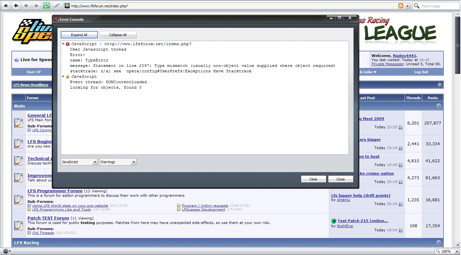Image resolution: width=461 pixels, height=255 pixels.
Task: Open the LFS News Headlines link
Action: coord(31,85)
